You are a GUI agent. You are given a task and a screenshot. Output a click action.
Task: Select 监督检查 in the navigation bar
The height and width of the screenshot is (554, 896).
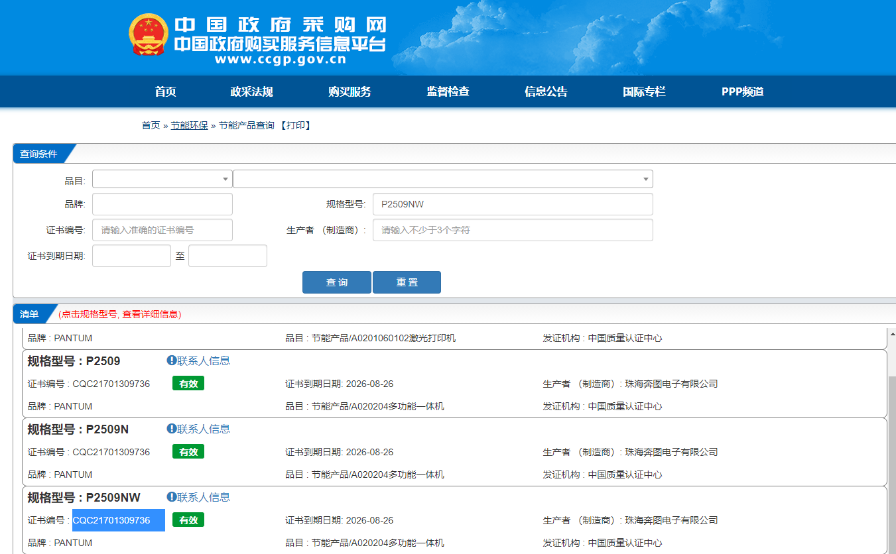pyautogui.click(x=448, y=92)
